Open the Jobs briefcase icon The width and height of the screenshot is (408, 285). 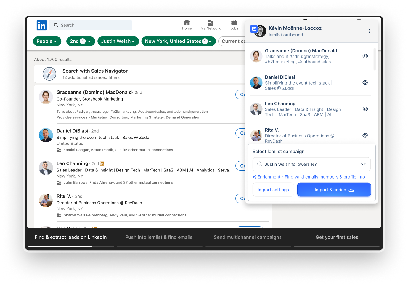point(234,23)
